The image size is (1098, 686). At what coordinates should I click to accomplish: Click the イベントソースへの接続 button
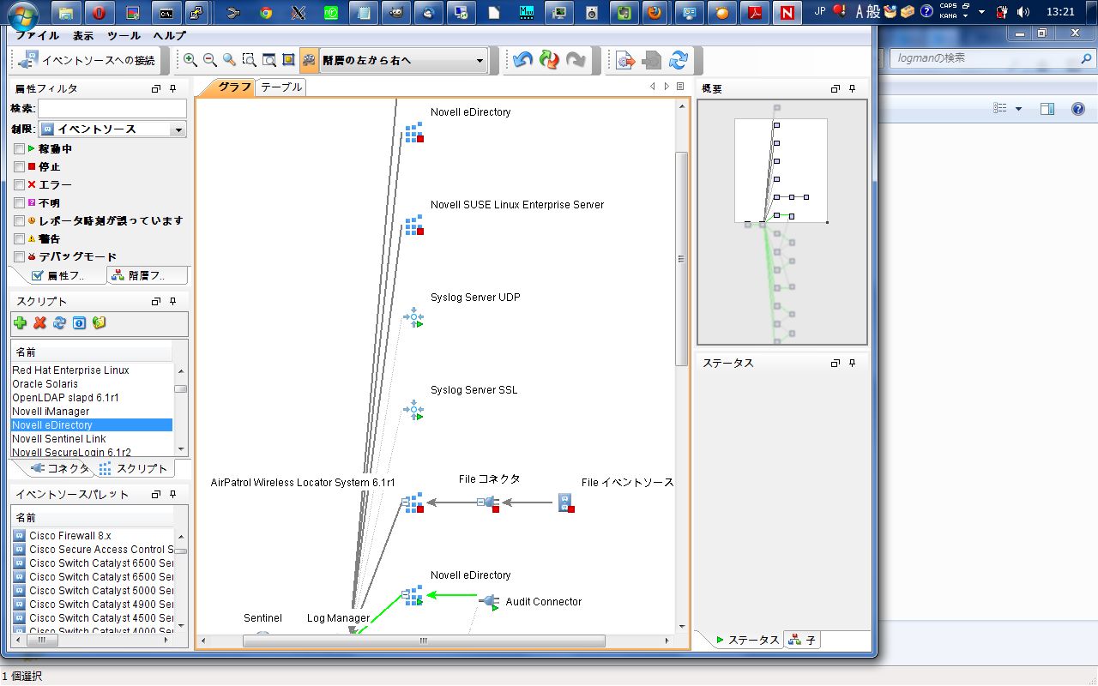pos(89,60)
